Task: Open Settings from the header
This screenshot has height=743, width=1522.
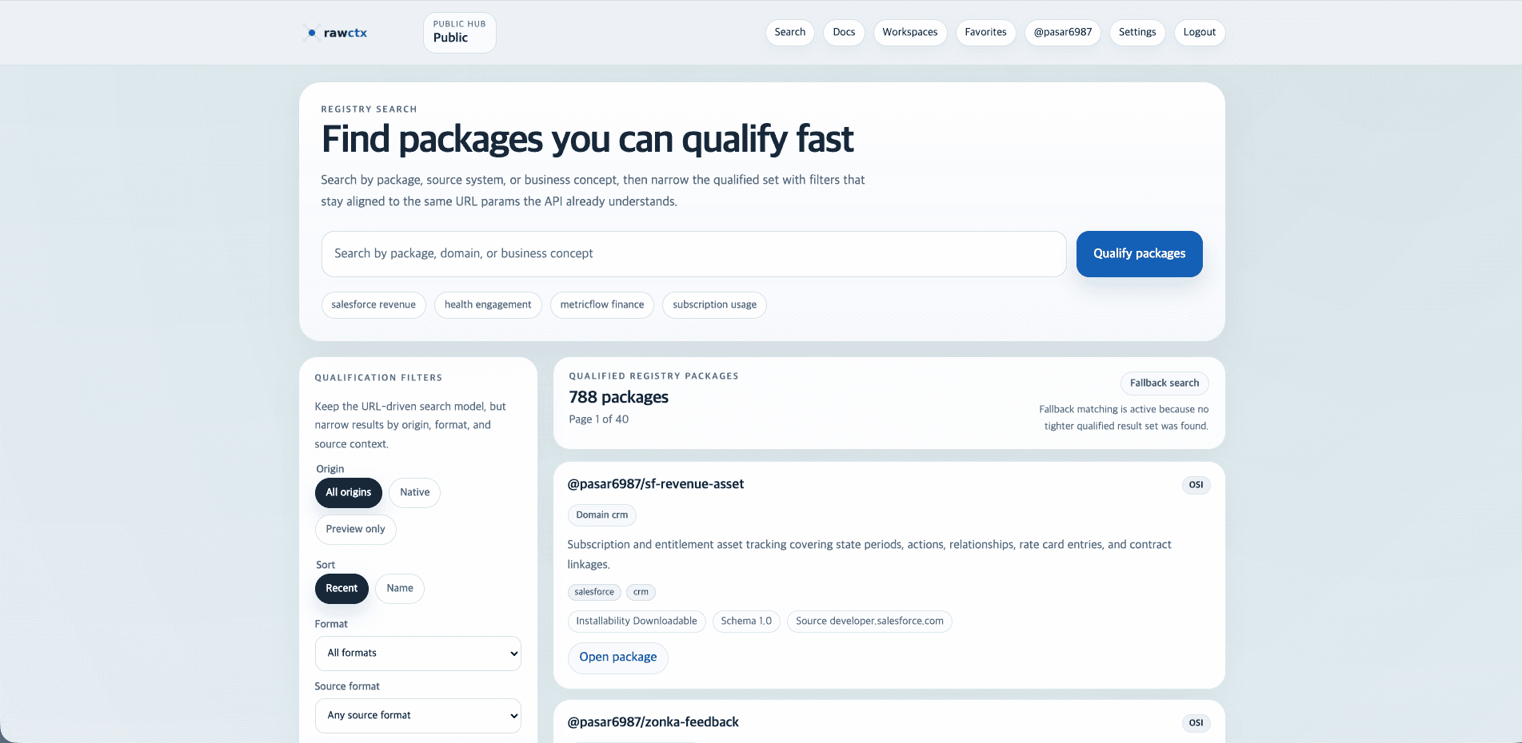Action: (1137, 33)
